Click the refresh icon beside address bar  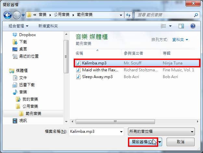tap(128, 15)
